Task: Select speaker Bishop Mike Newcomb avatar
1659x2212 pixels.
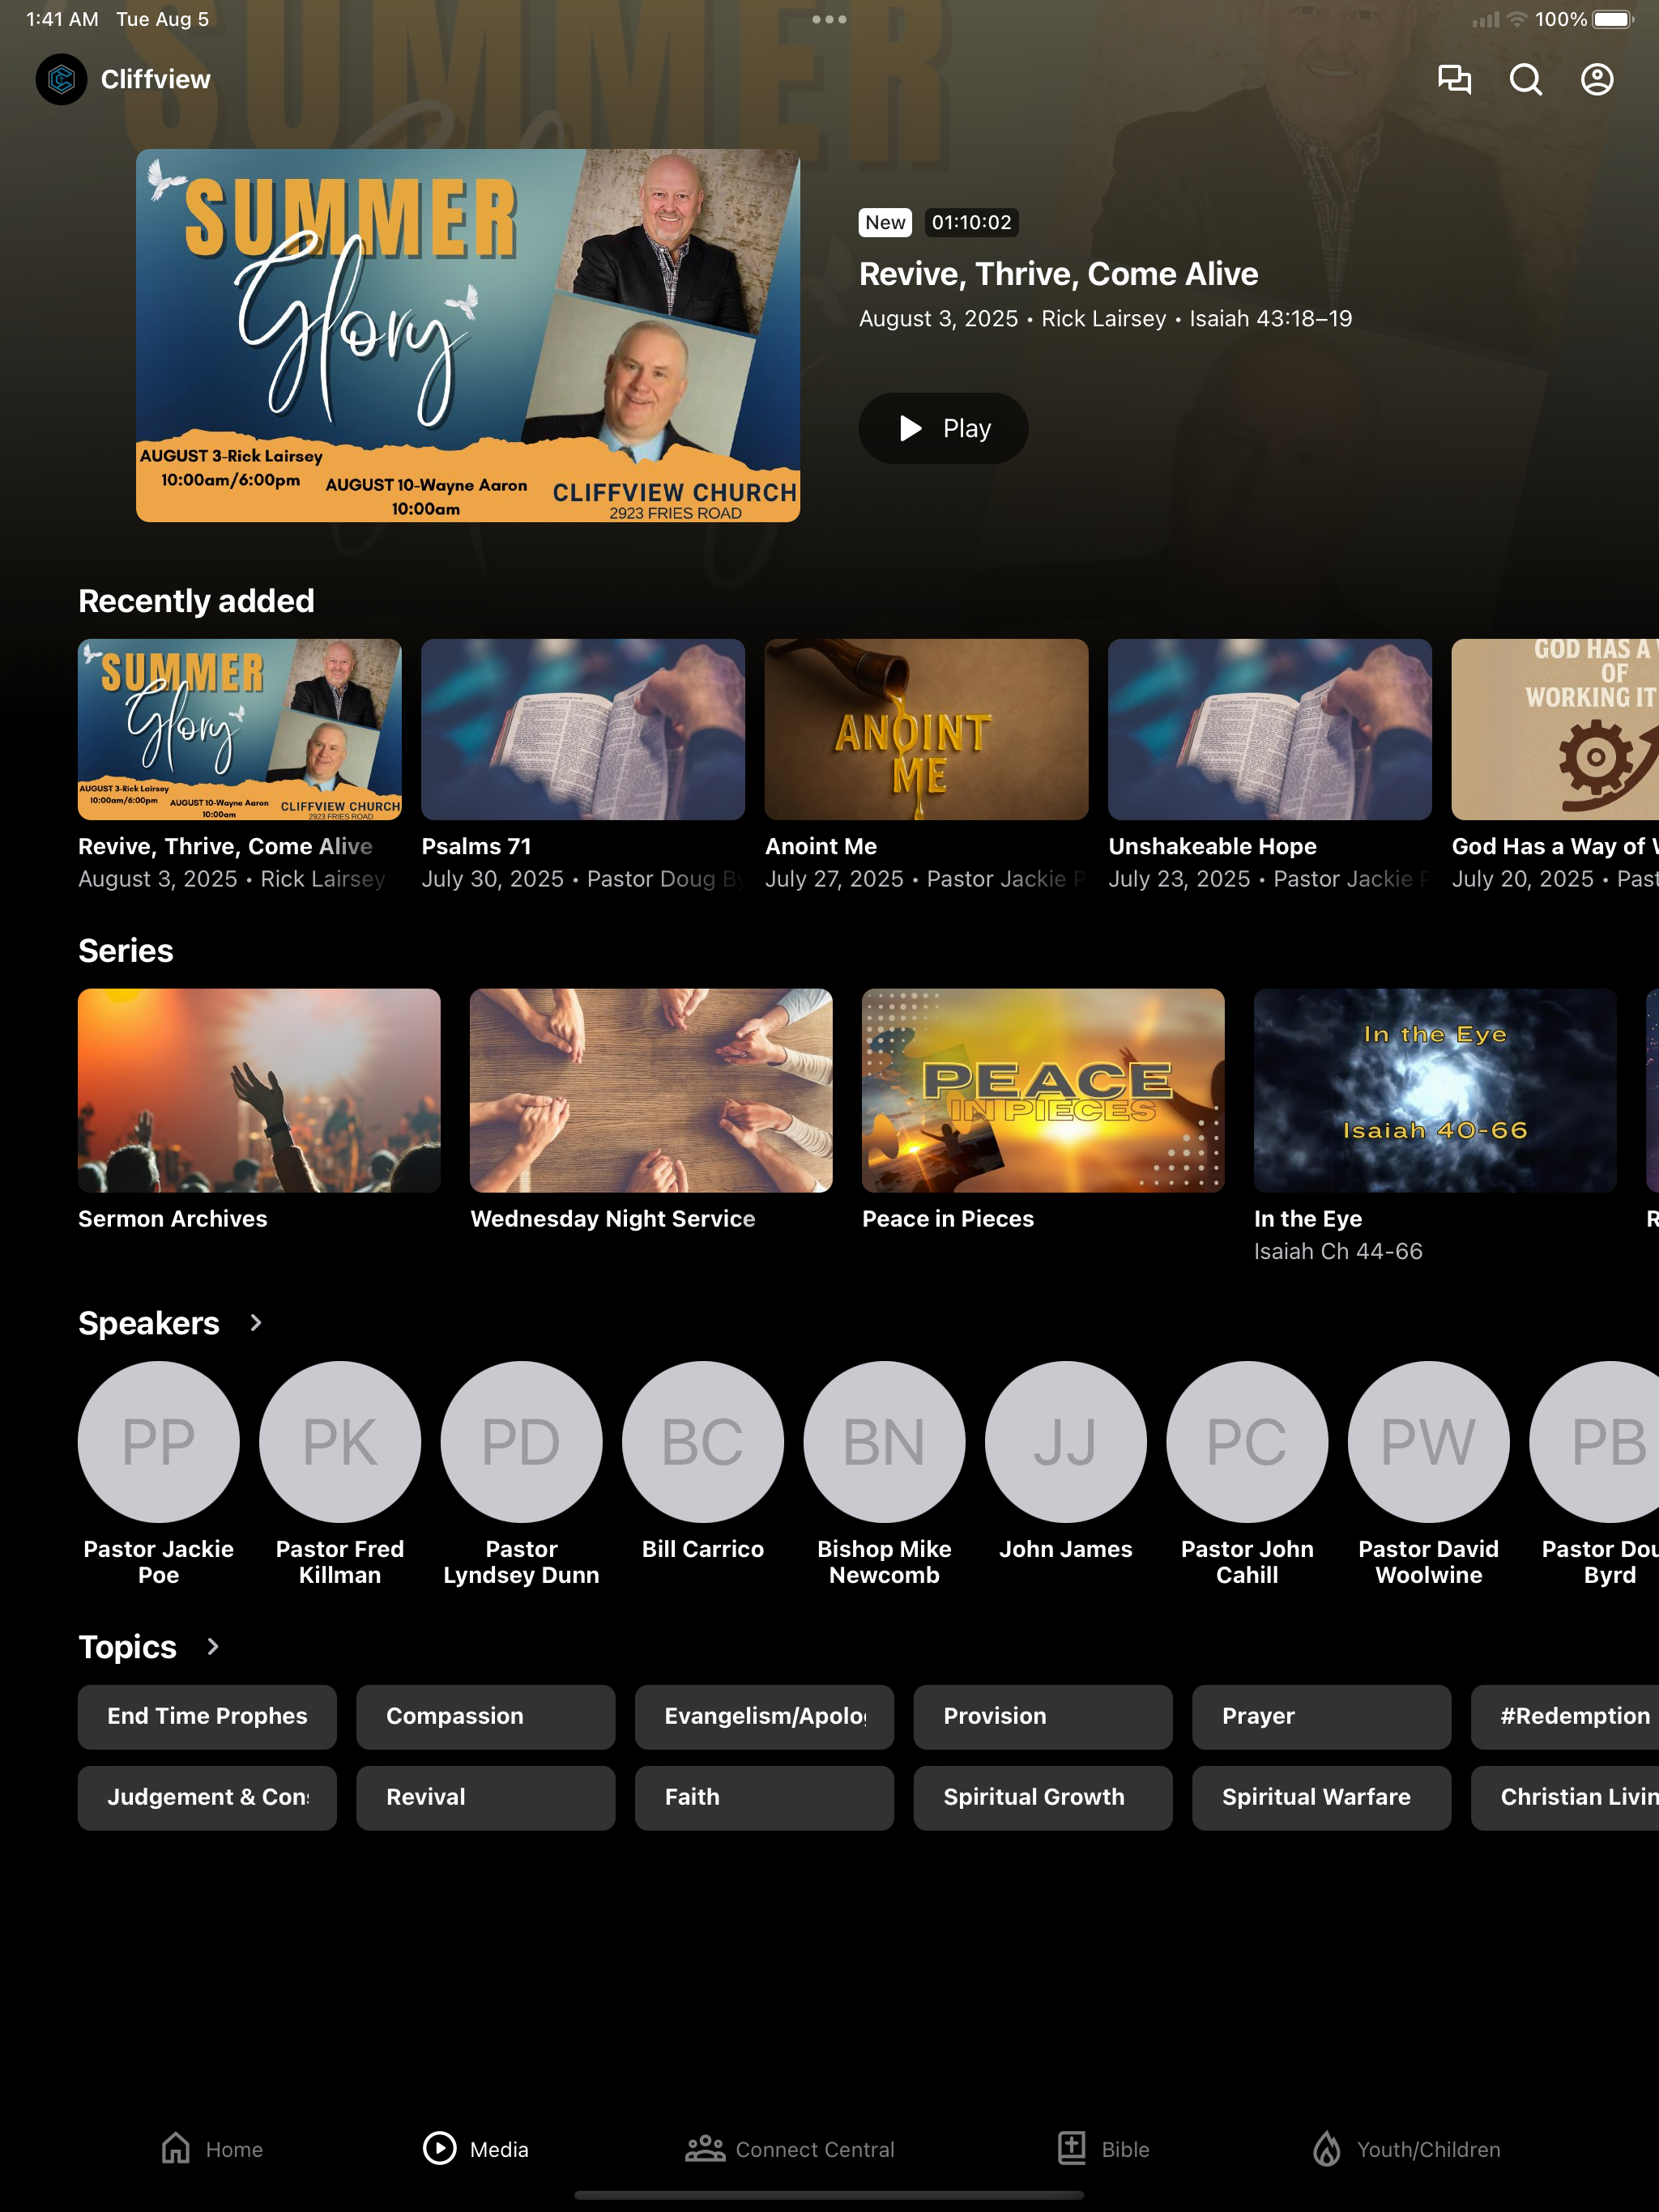Action: (885, 1442)
